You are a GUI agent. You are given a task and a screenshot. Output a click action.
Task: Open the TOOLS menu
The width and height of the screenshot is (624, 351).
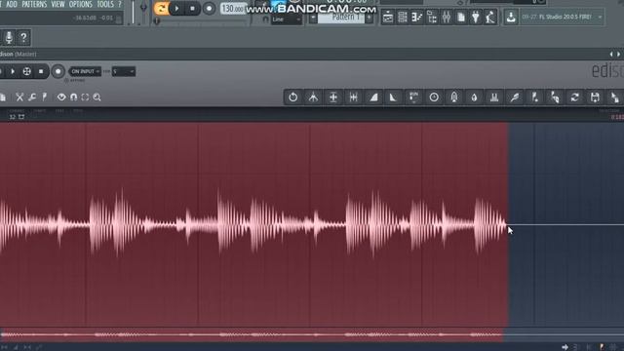(105, 4)
